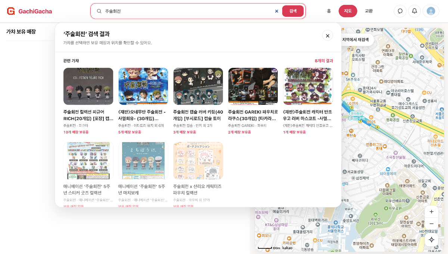448x254 pixels.
Task: Click the 관련 가챠 section heading
Action: pyautogui.click(x=71, y=61)
